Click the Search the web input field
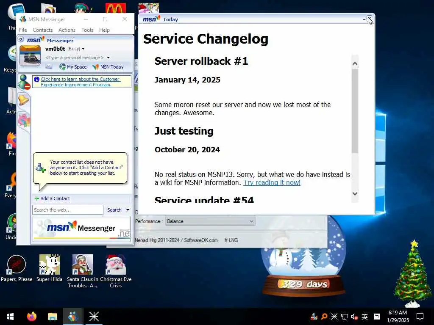The width and height of the screenshot is (434, 325). 68,210
